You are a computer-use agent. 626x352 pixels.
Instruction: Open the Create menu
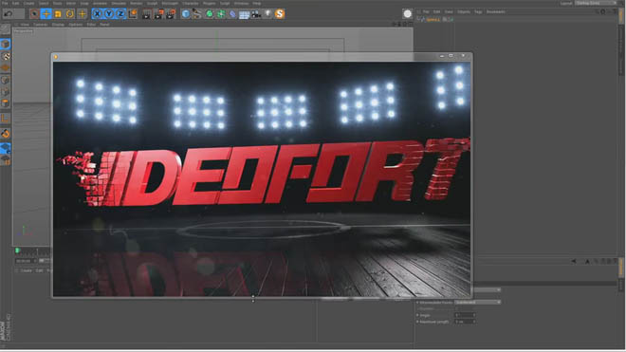click(28, 3)
